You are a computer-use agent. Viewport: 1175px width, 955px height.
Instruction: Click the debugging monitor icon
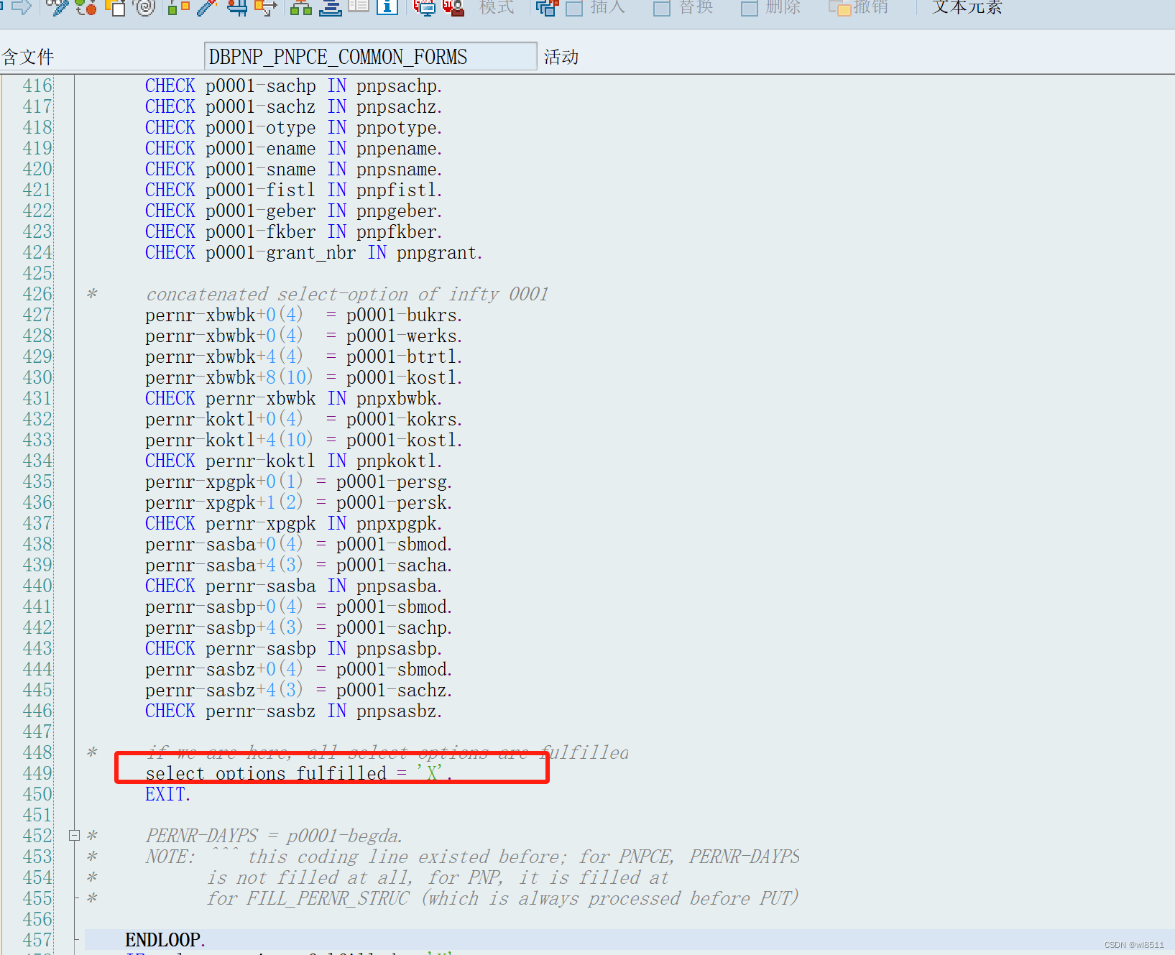pos(424,9)
